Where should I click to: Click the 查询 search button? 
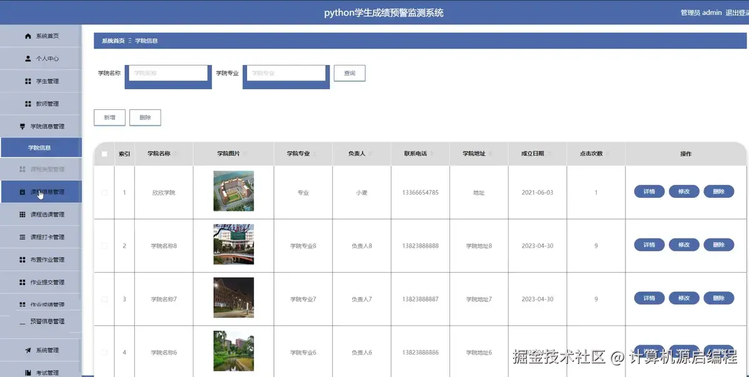350,73
